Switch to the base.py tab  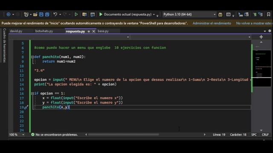103,31
